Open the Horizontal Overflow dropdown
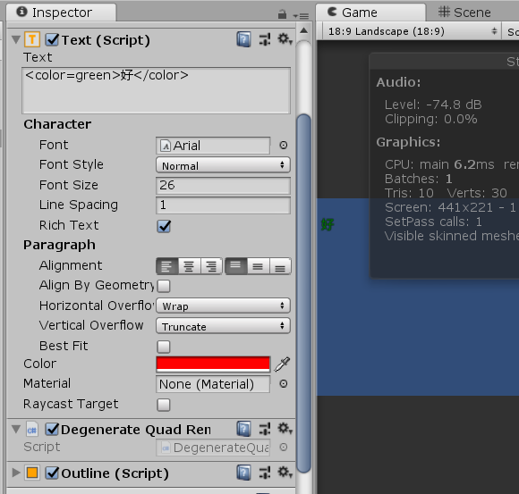The width and height of the screenshot is (519, 494). tap(223, 306)
